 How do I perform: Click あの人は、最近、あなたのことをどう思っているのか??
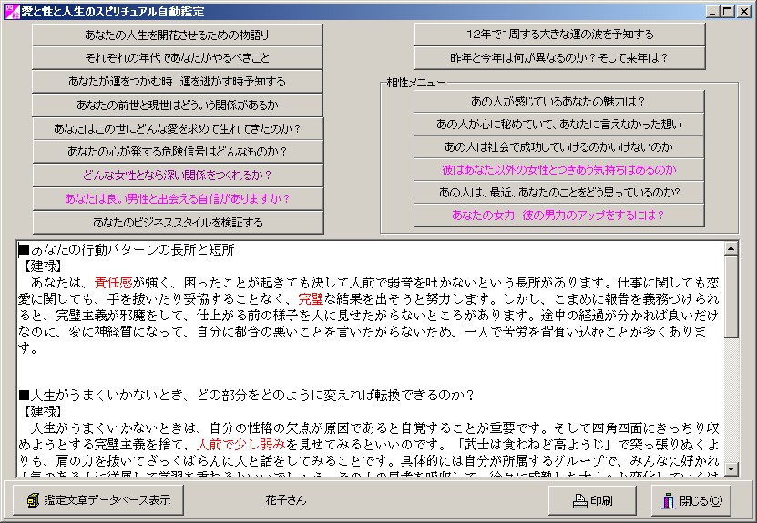(x=558, y=192)
